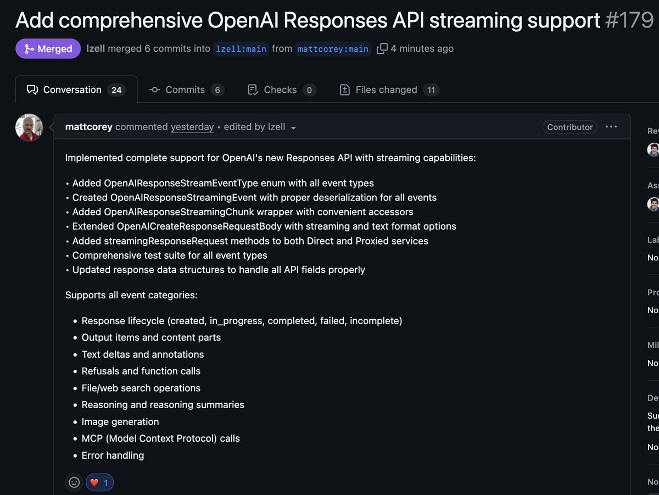Open the comment's yesterday timestamp link
Screen dimensions: 659x495
tap(192, 127)
